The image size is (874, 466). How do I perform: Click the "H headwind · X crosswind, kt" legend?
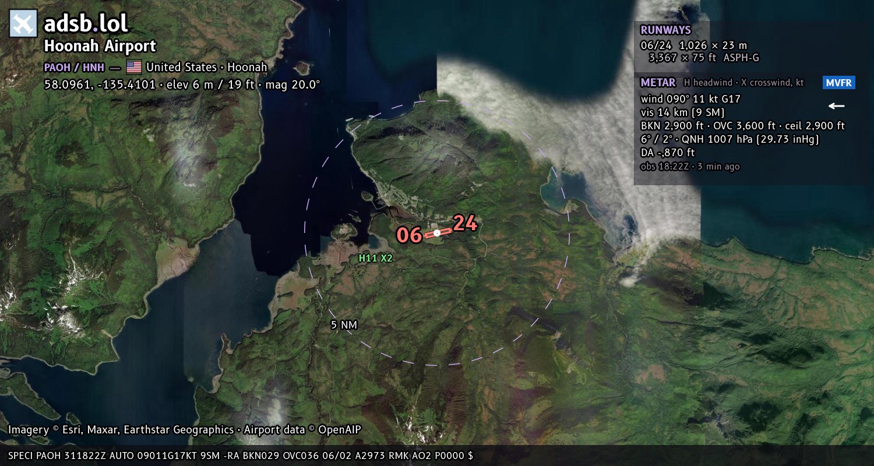coord(743,83)
